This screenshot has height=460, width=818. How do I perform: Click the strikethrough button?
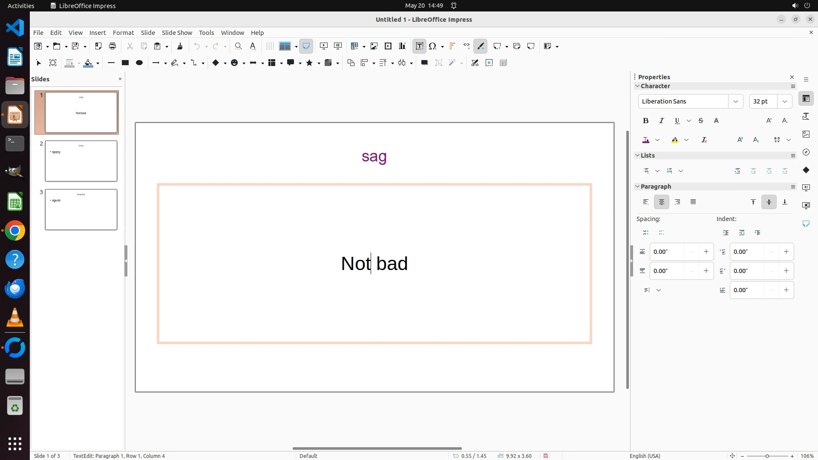click(701, 121)
